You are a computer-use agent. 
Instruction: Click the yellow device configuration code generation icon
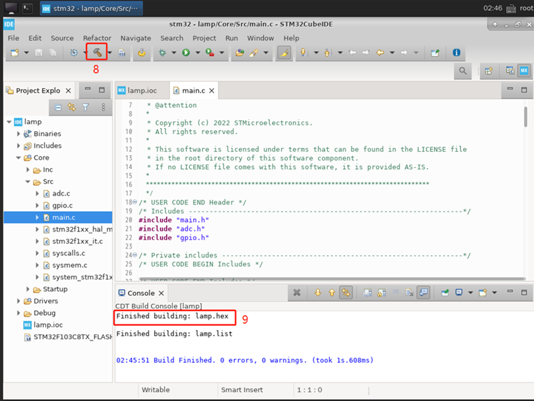point(141,53)
